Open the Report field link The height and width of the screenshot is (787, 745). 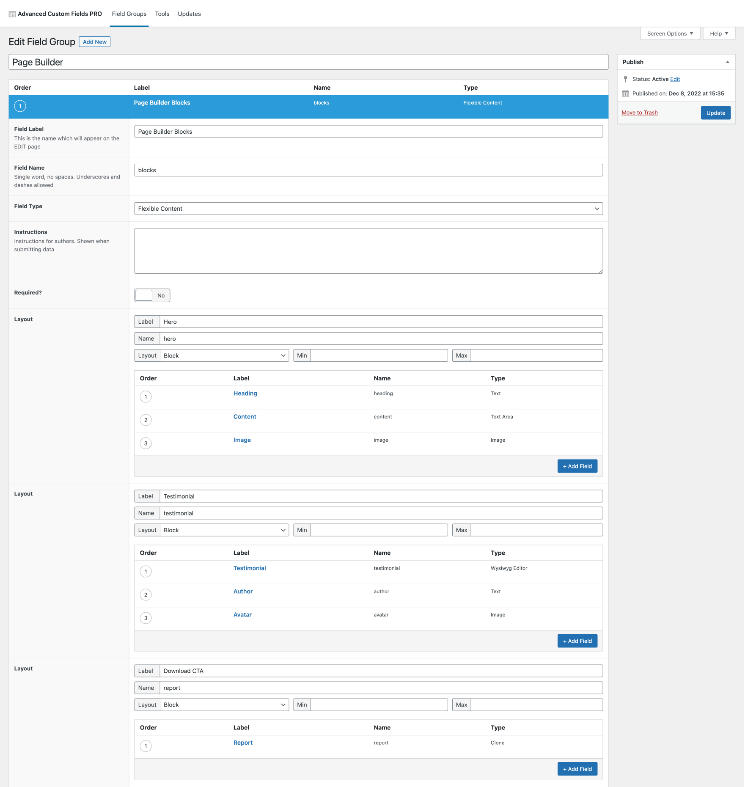coord(243,743)
